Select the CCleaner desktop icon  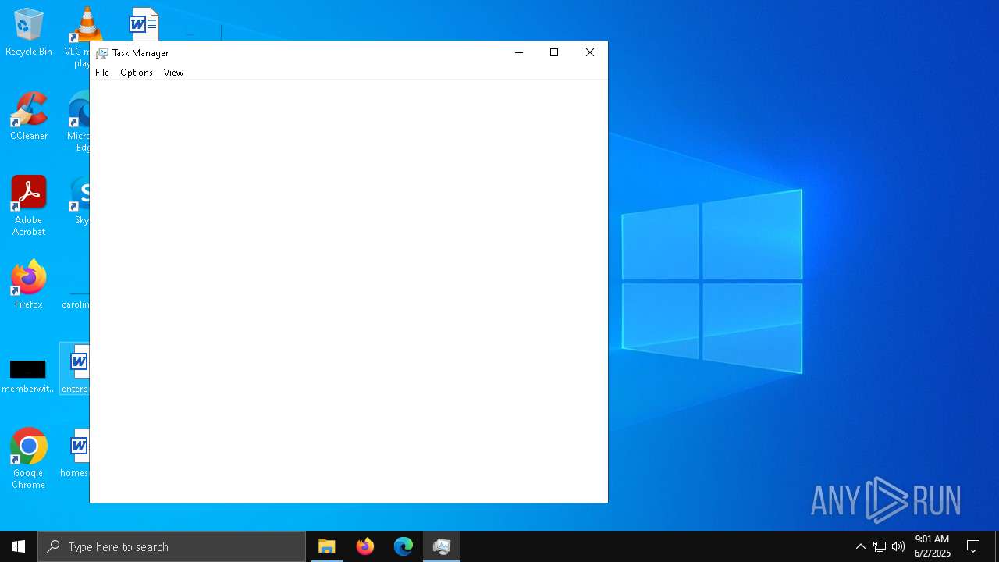point(29,116)
